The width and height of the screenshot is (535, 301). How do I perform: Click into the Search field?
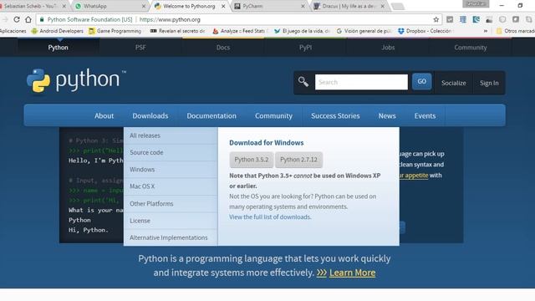pyautogui.click(x=361, y=82)
